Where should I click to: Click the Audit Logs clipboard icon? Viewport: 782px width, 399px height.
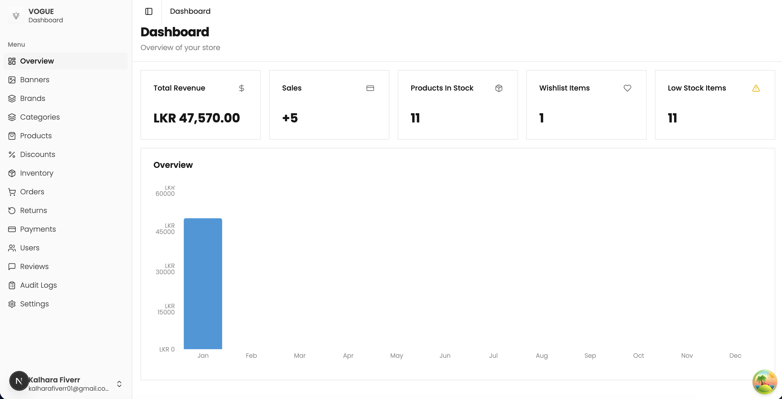pyautogui.click(x=12, y=285)
